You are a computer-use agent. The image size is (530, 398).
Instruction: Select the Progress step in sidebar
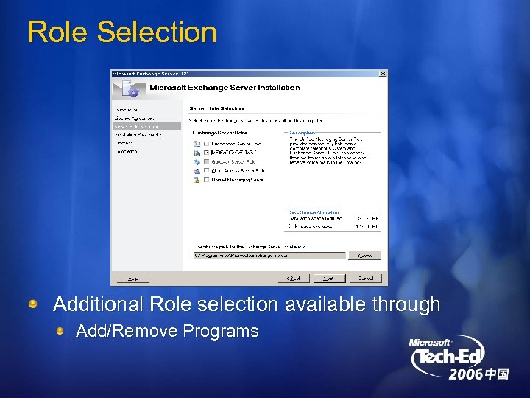124,143
